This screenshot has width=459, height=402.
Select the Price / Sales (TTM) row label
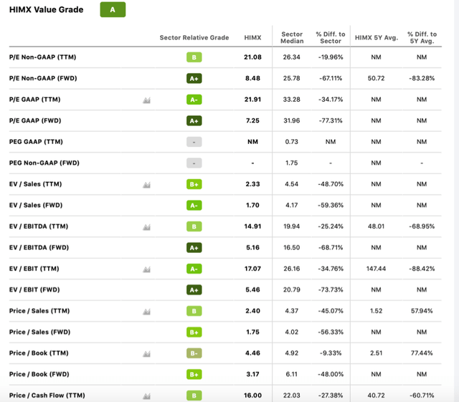[x=39, y=311]
